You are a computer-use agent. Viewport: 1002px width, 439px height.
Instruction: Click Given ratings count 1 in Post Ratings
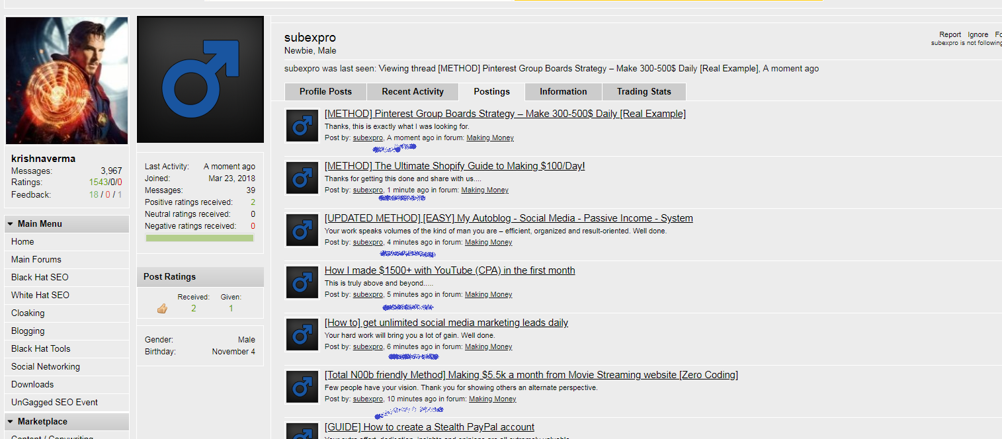click(x=231, y=309)
